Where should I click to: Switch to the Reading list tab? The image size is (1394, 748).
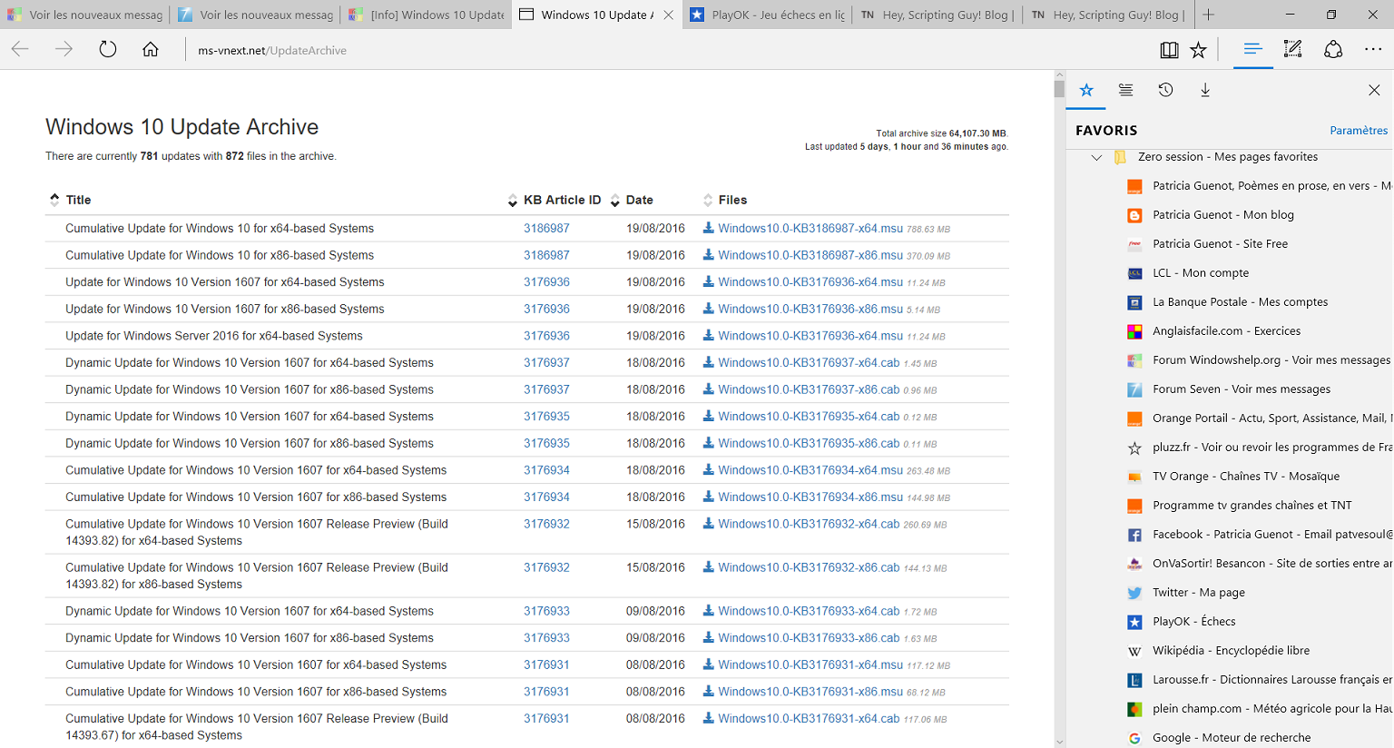pyautogui.click(x=1125, y=90)
